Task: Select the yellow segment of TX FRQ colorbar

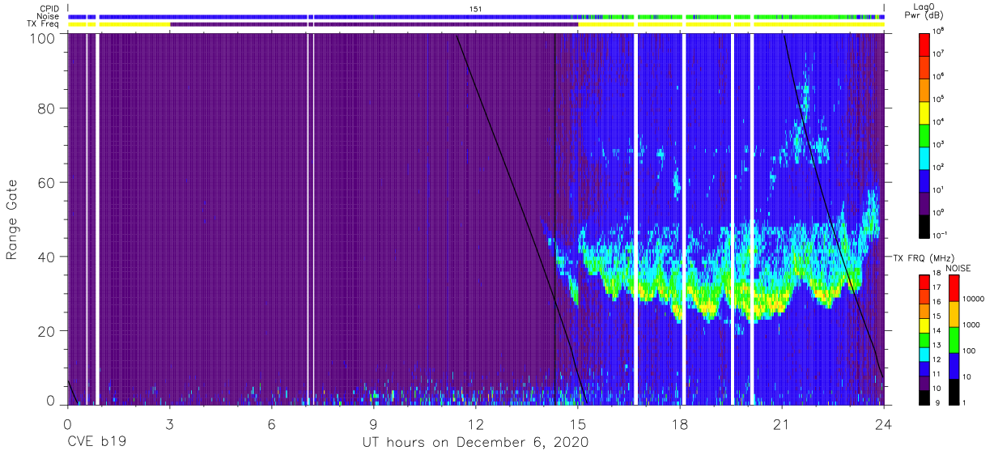Action: [x=924, y=325]
